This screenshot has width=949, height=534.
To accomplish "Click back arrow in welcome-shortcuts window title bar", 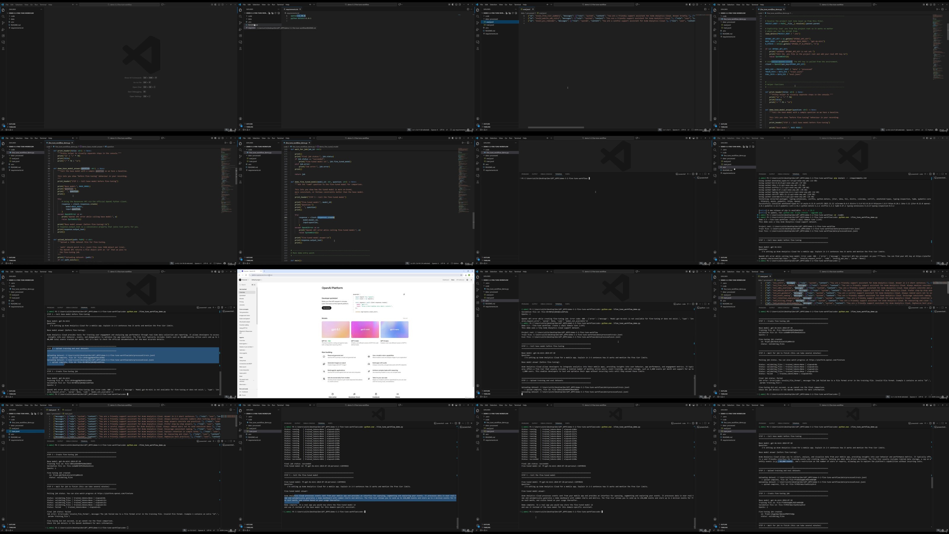I will tap(73, 4).
